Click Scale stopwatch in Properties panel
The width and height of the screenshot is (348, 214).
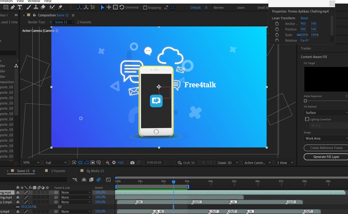click(277, 35)
